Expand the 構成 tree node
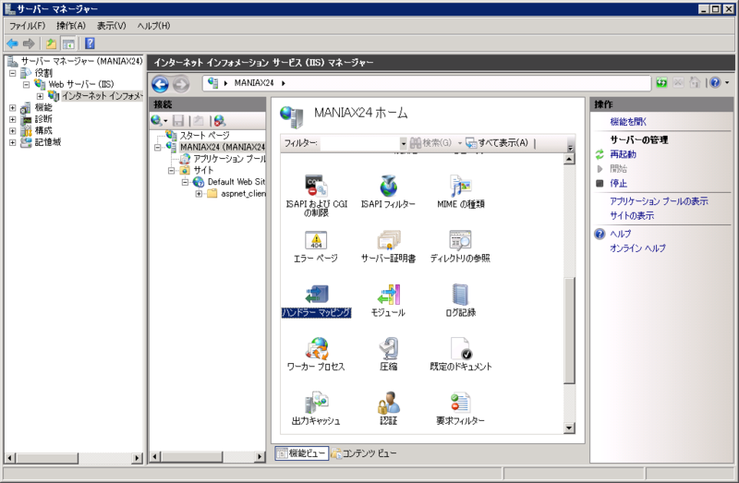 point(13,130)
